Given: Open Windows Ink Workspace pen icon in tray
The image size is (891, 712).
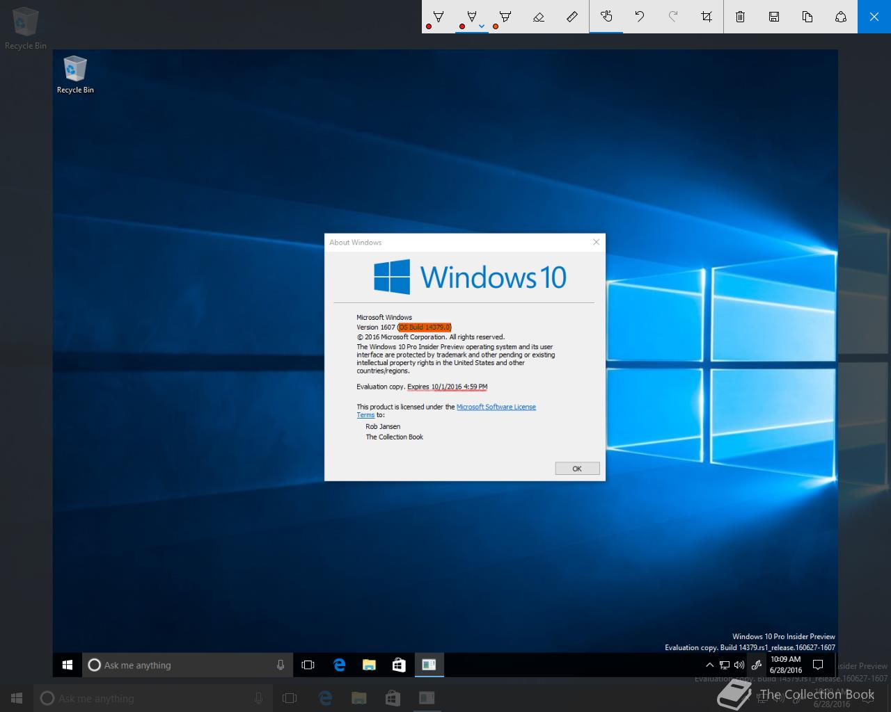Looking at the screenshot, I should coord(757,665).
